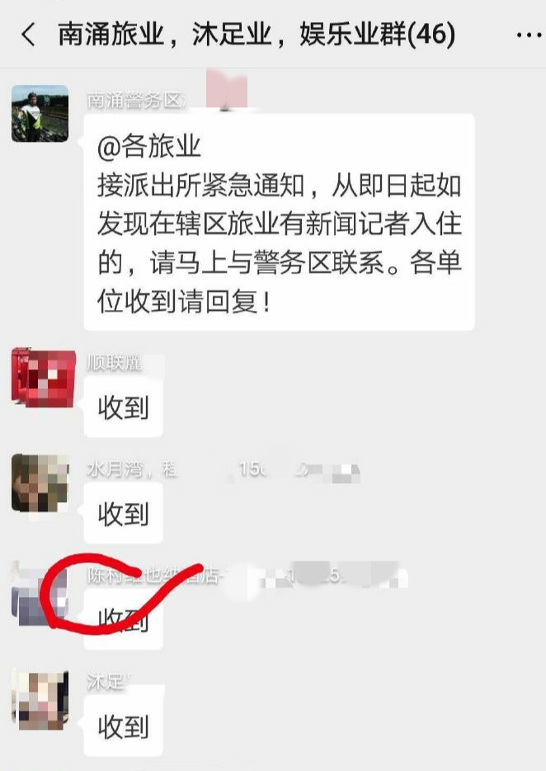Tap the 收到 reply from 顺联 member

[x=123, y=407]
